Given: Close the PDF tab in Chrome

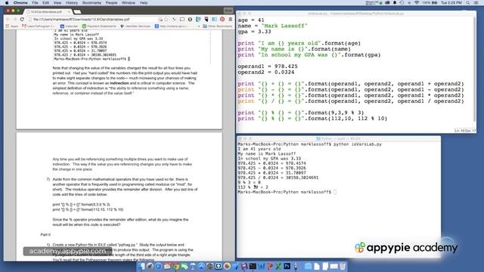Looking at the screenshot, I should tap(69, 12).
